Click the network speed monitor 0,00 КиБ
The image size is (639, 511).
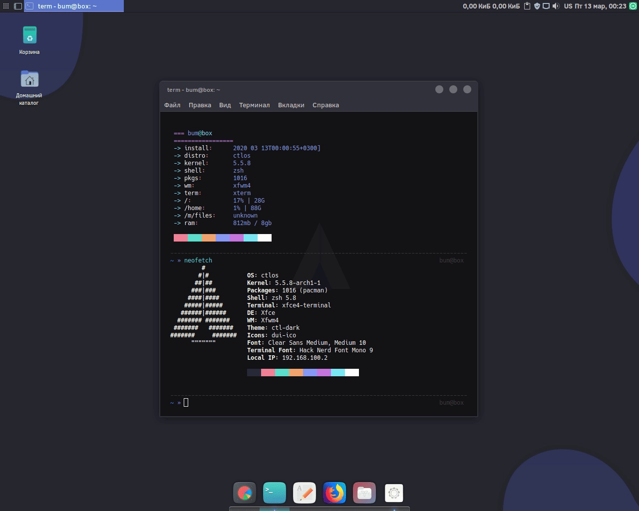coord(491,6)
